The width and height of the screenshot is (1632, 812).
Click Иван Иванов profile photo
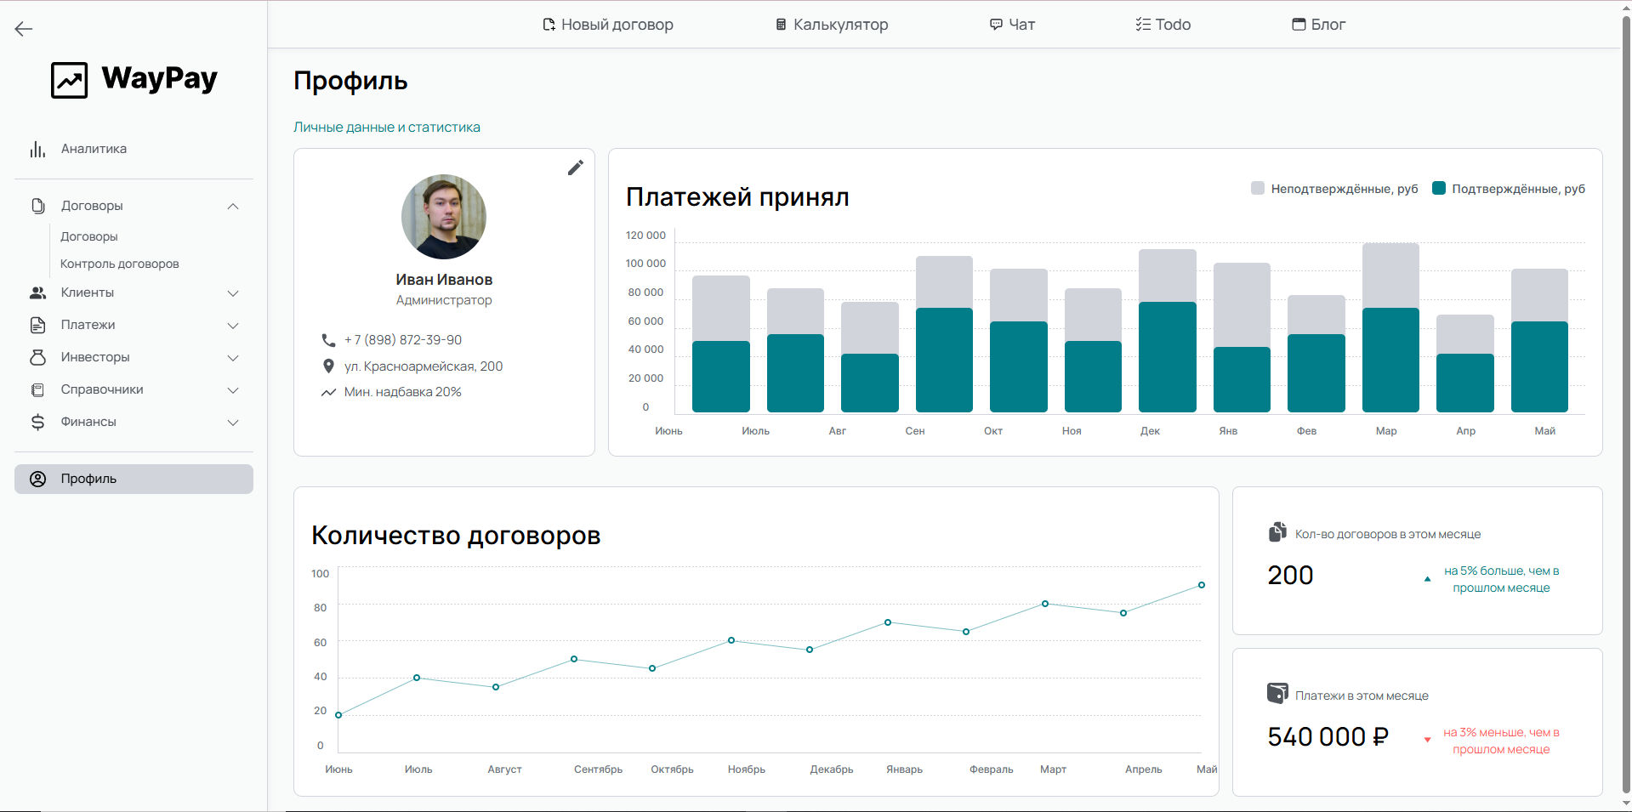[444, 217]
